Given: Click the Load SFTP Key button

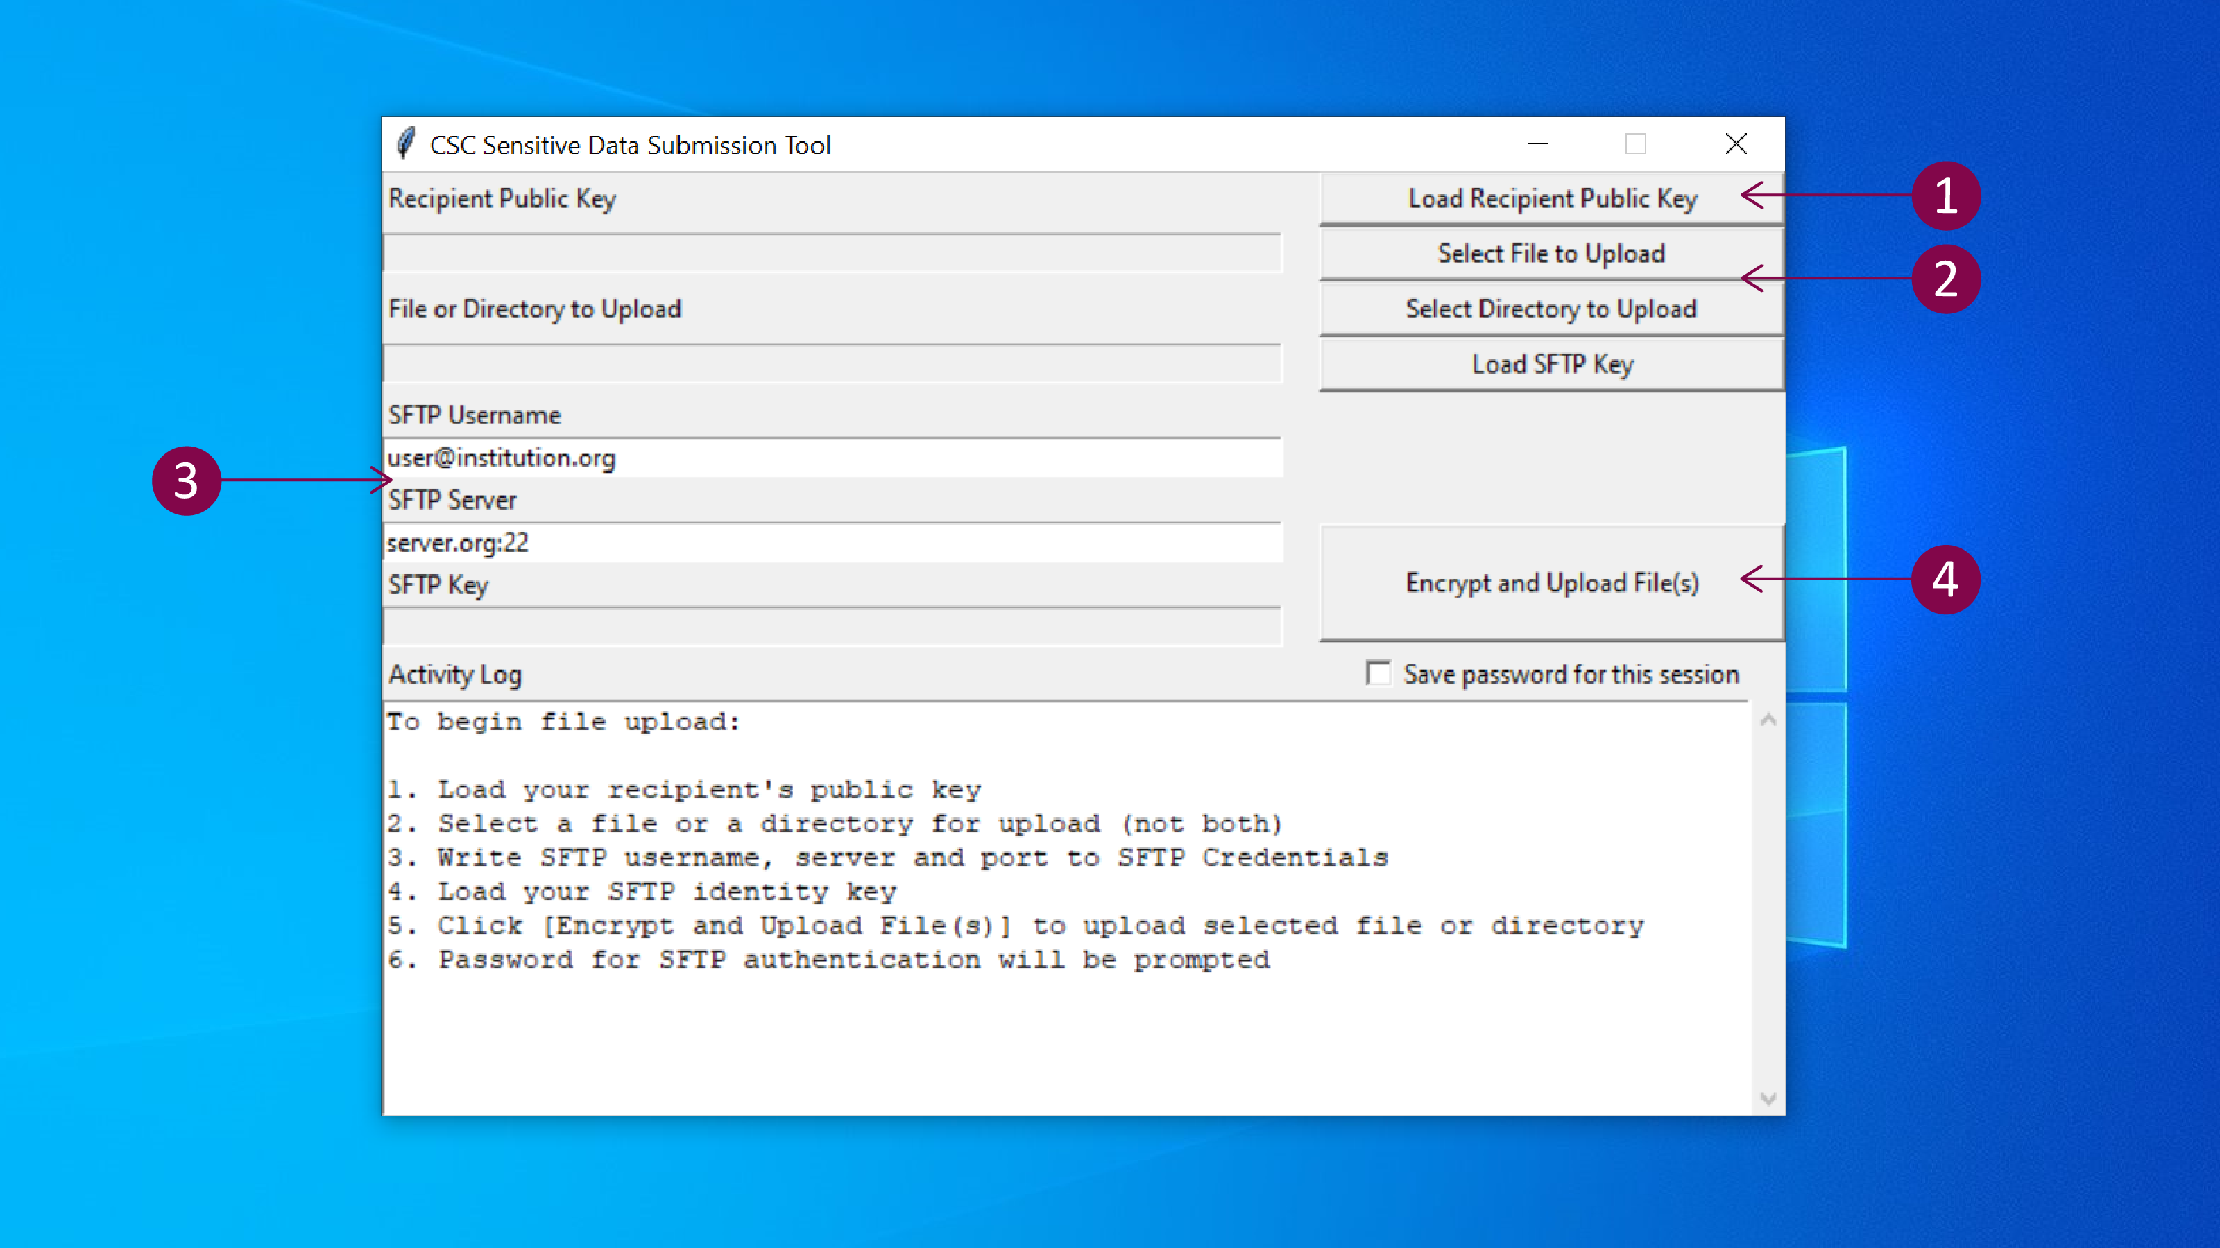Looking at the screenshot, I should (x=1551, y=364).
